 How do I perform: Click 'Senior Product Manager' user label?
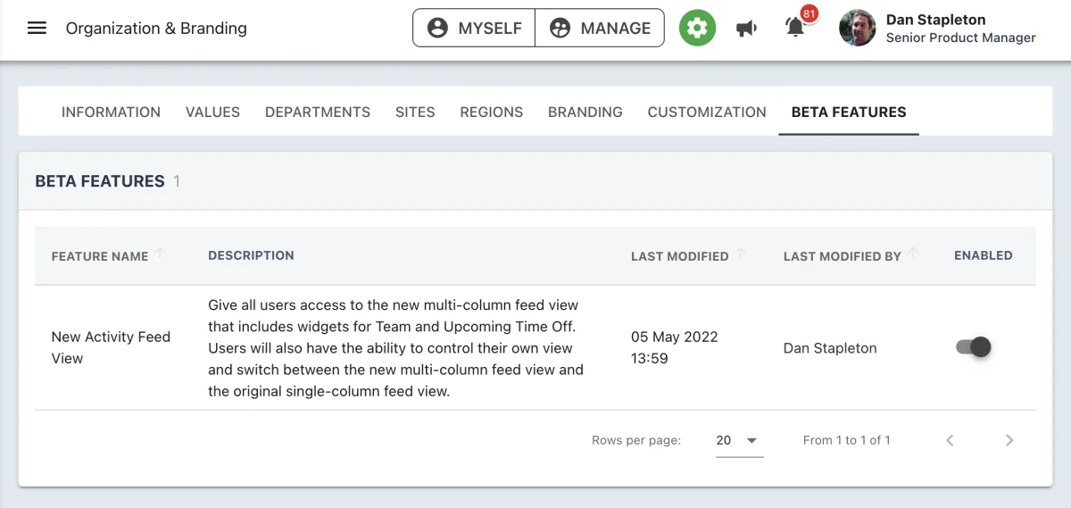[x=961, y=37]
